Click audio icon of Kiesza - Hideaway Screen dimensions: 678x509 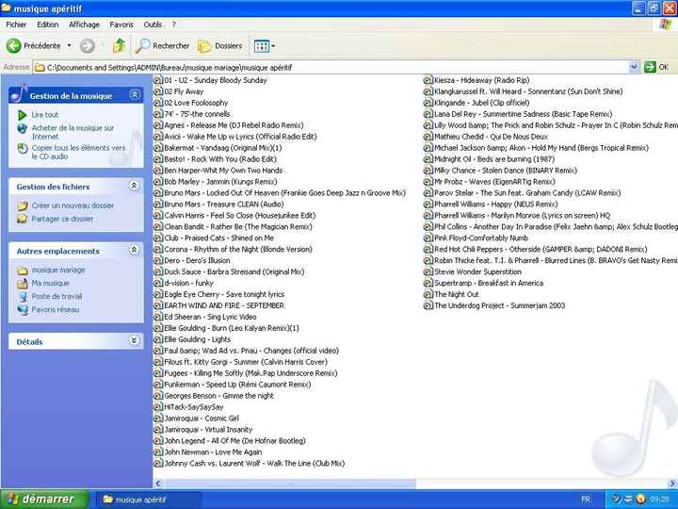[x=428, y=80]
